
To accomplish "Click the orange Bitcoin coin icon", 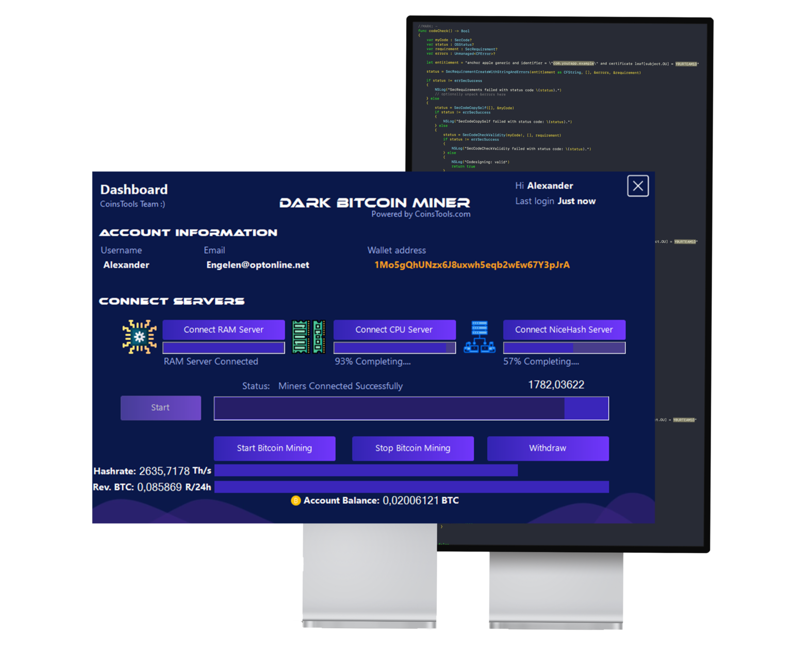I will click(x=295, y=501).
